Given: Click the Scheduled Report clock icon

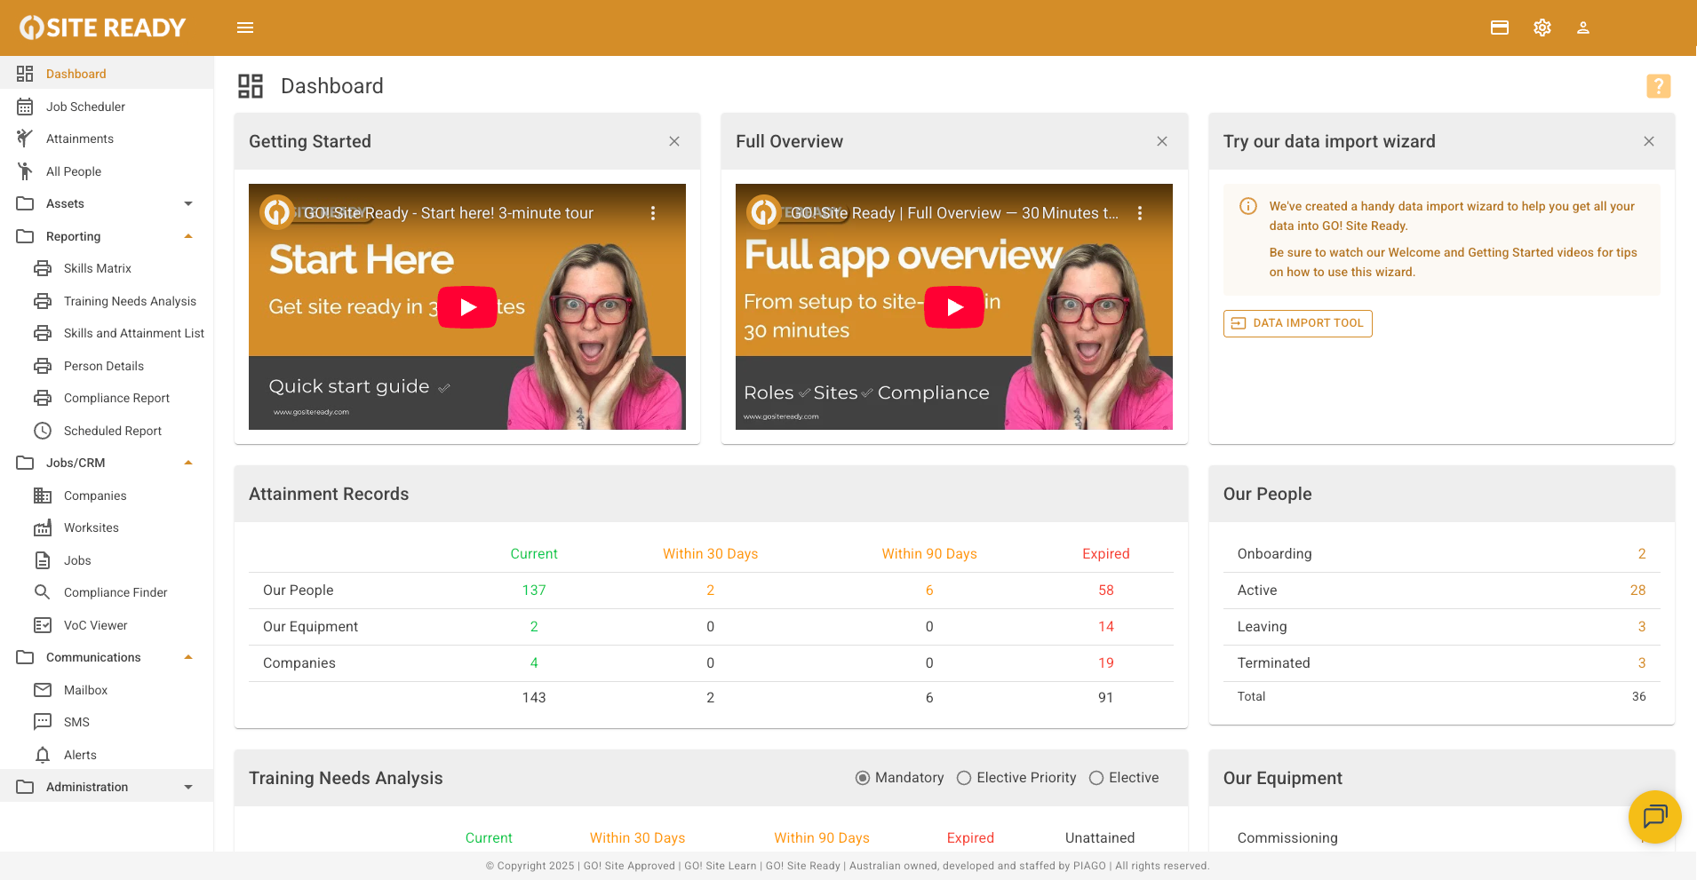Looking at the screenshot, I should [43, 431].
